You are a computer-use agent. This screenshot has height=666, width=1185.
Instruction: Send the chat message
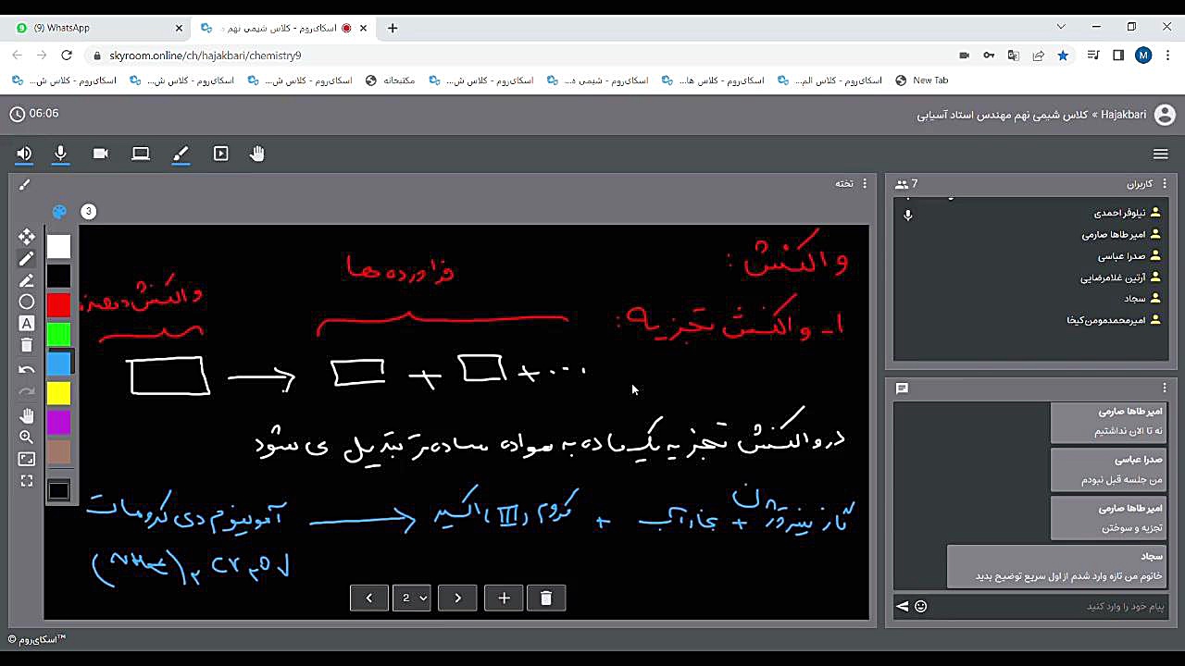(903, 606)
